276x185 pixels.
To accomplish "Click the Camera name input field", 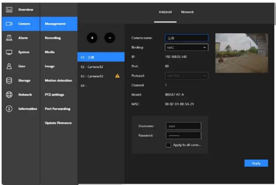I will pyautogui.click(x=186, y=38).
